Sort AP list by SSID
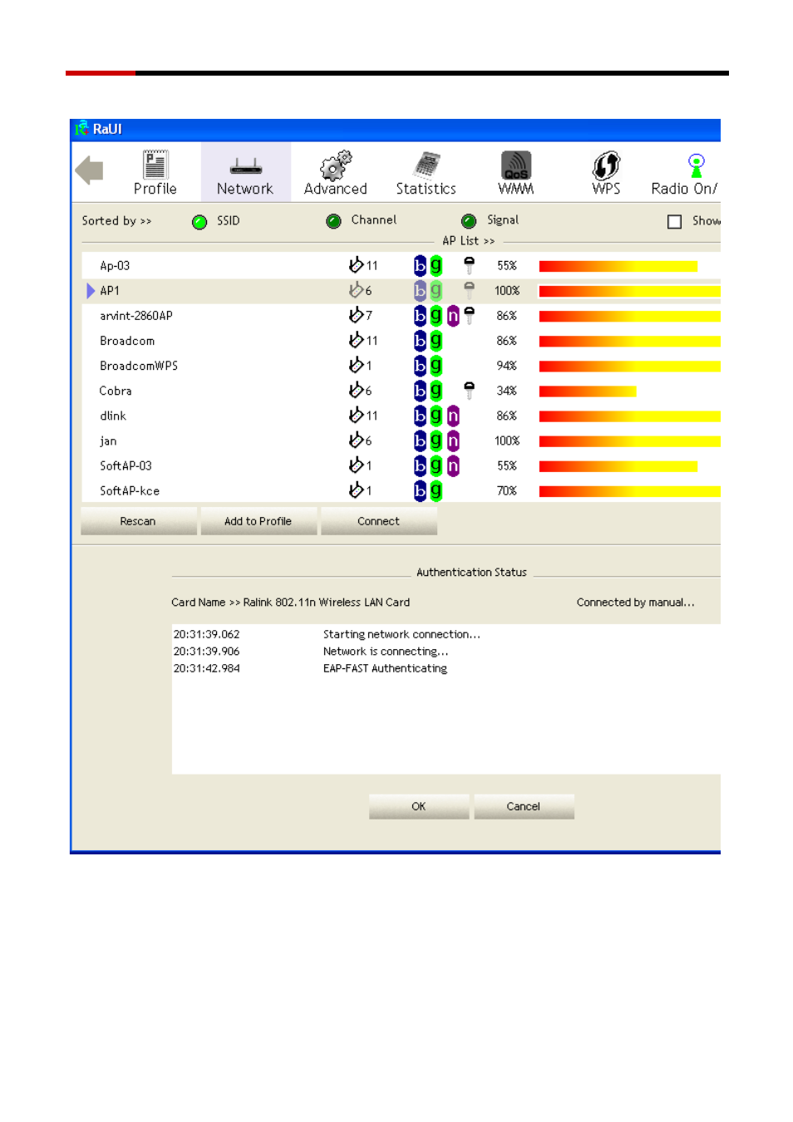 pos(199,222)
